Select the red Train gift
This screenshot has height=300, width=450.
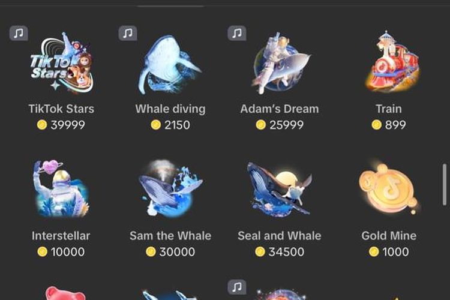pyautogui.click(x=392, y=61)
